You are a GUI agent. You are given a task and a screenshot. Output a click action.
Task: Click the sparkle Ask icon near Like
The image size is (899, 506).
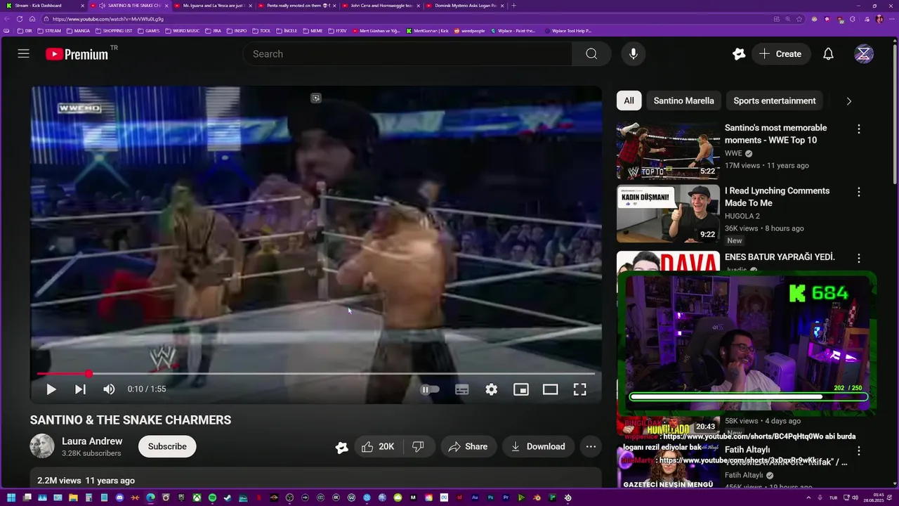click(x=342, y=447)
